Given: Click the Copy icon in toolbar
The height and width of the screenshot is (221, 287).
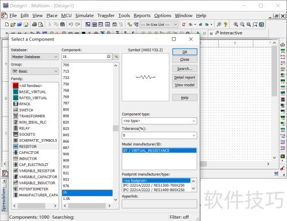Looking at the screenshot, I should point(56,25).
